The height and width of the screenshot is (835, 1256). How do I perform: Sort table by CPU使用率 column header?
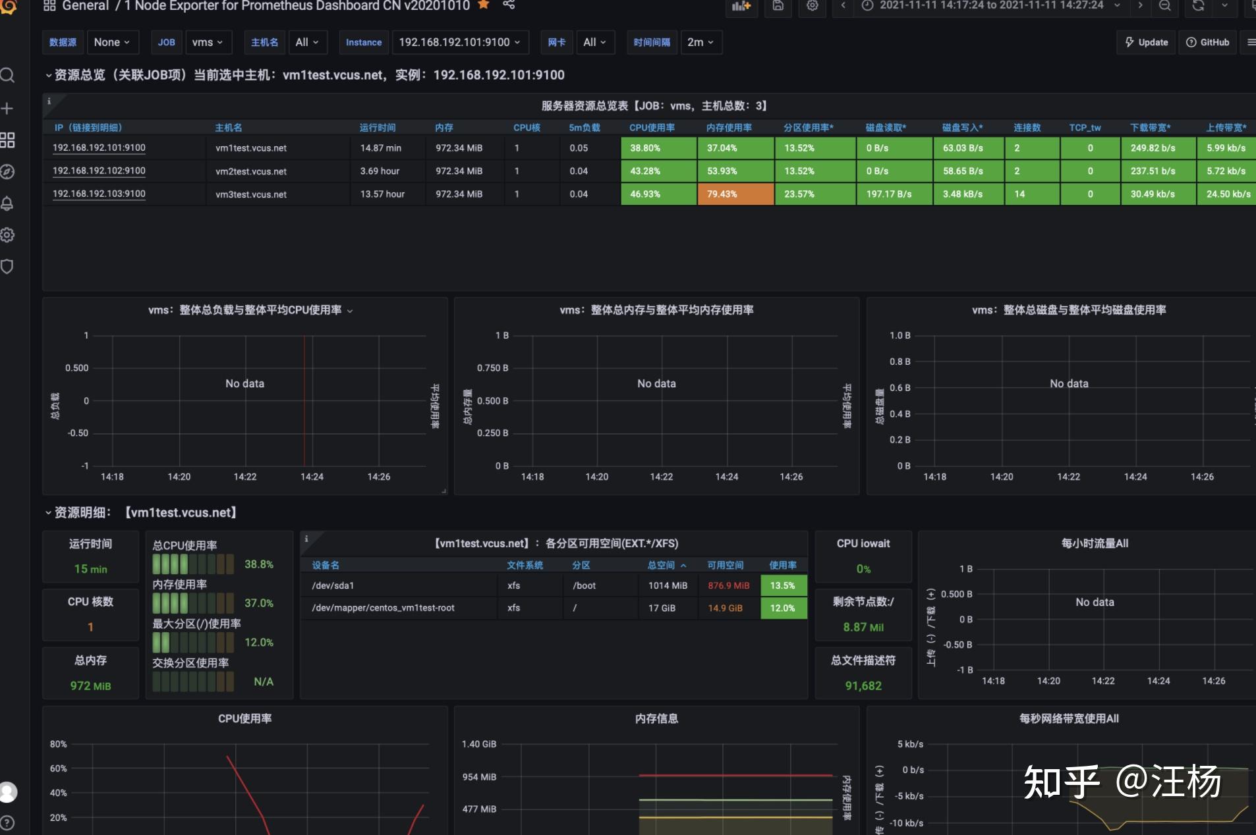(652, 128)
